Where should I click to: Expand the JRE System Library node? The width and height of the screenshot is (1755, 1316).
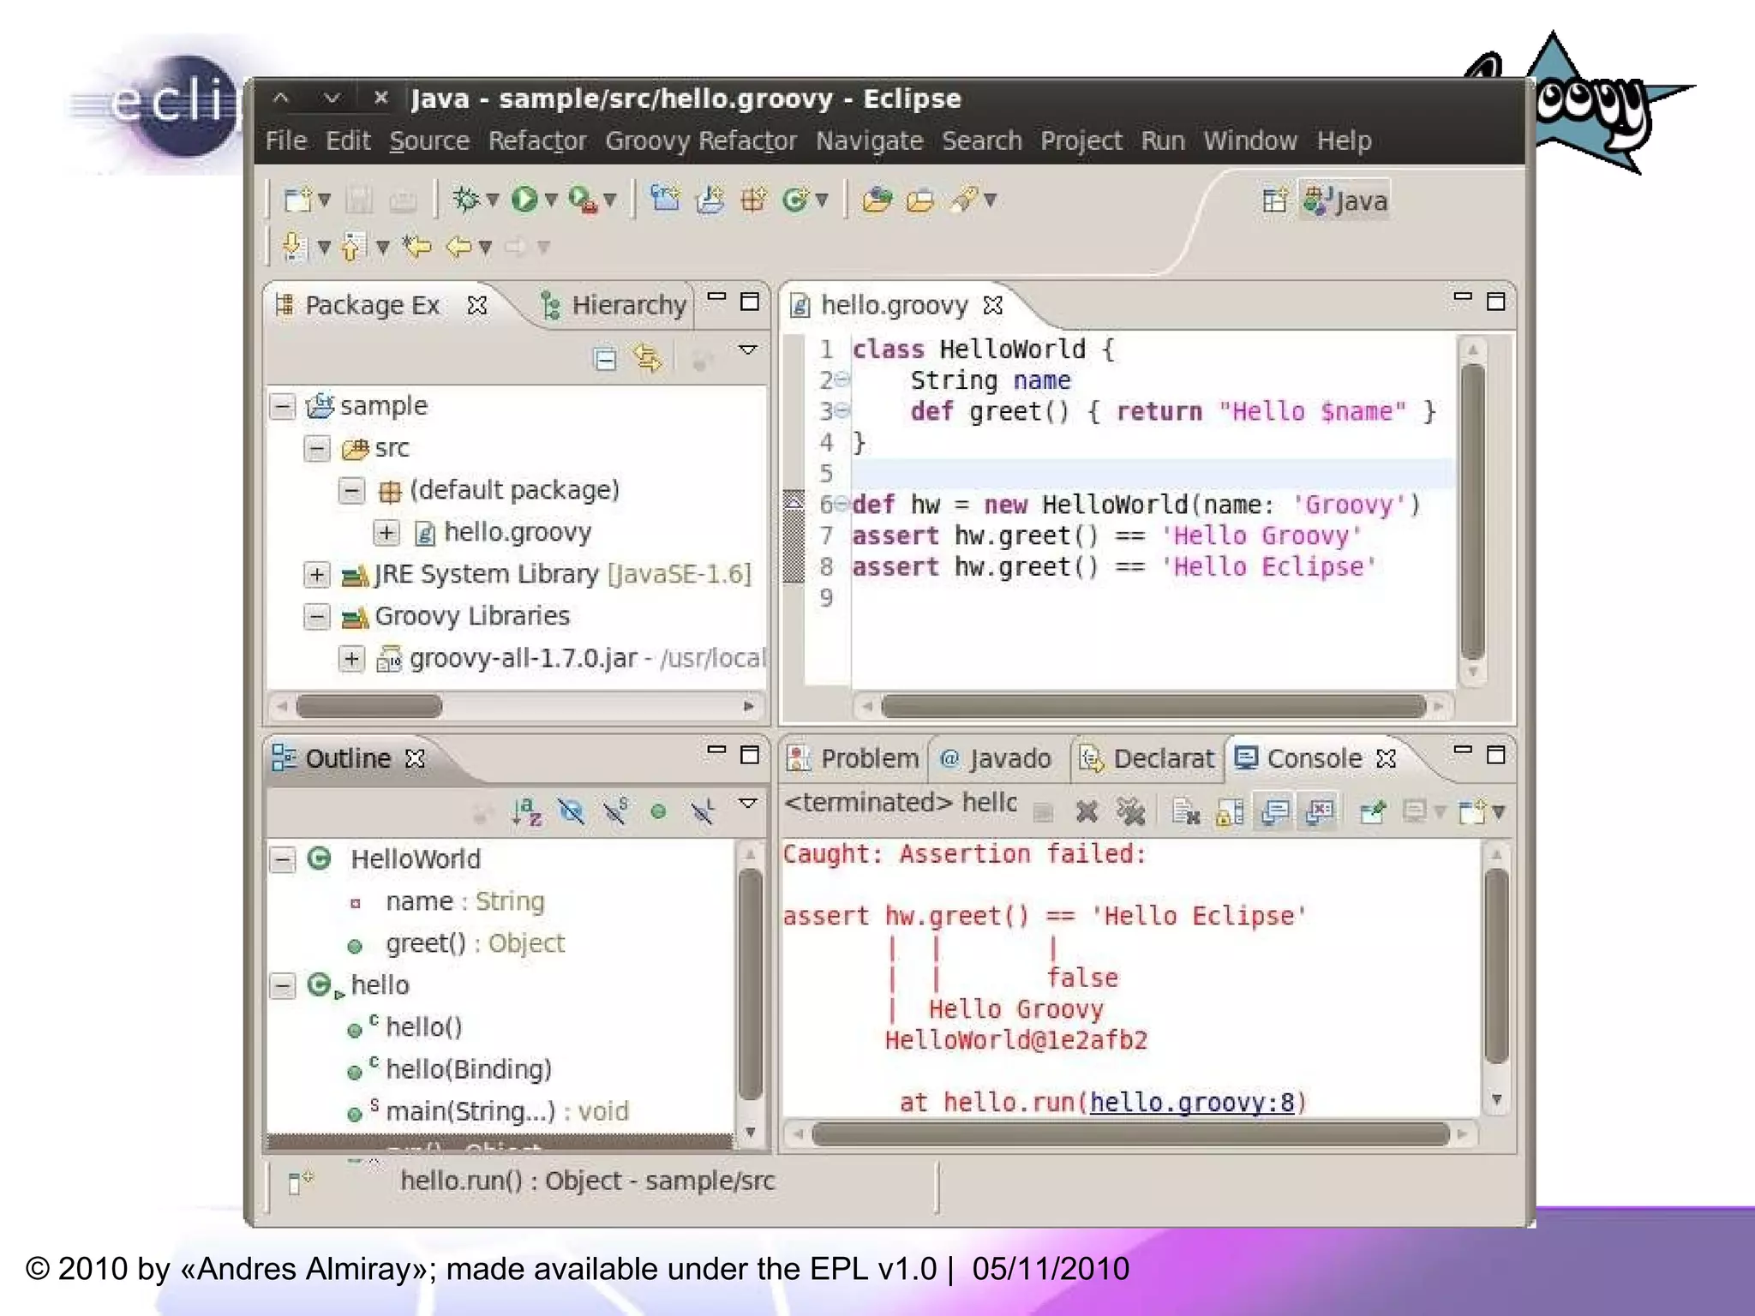coord(316,574)
